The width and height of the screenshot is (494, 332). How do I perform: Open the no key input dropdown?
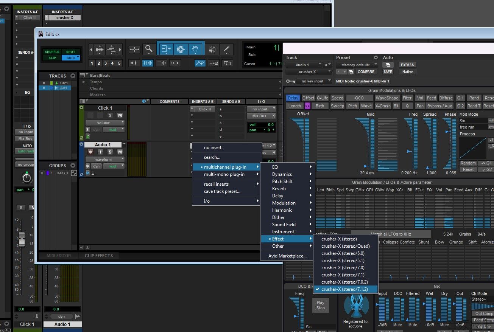coord(315,81)
